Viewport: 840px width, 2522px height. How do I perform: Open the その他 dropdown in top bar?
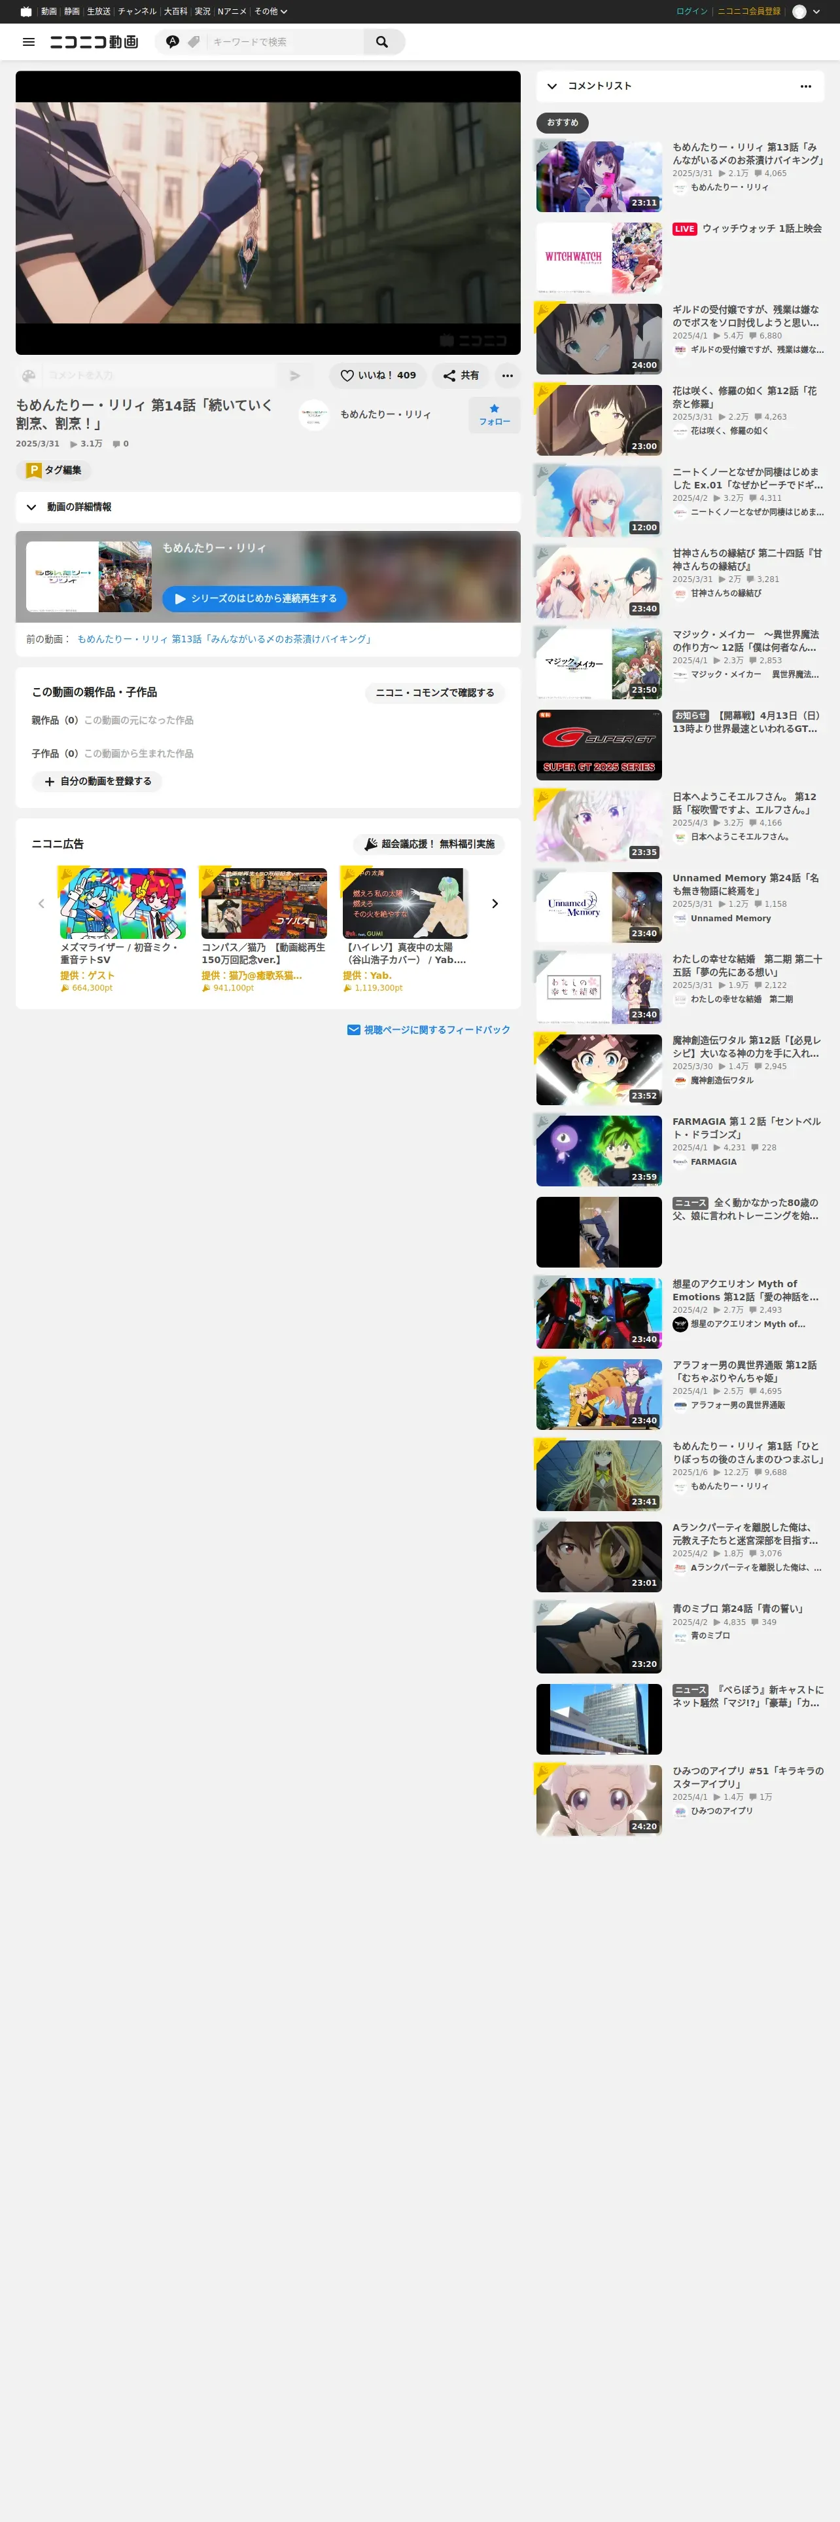pyautogui.click(x=270, y=12)
